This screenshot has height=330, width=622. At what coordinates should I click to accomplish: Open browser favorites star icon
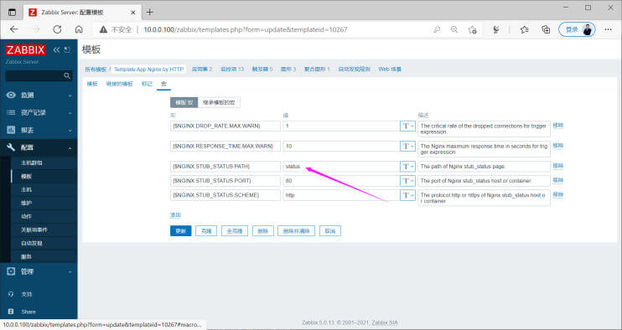525,29
